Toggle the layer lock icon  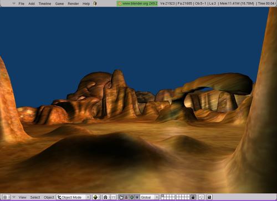pos(193,197)
